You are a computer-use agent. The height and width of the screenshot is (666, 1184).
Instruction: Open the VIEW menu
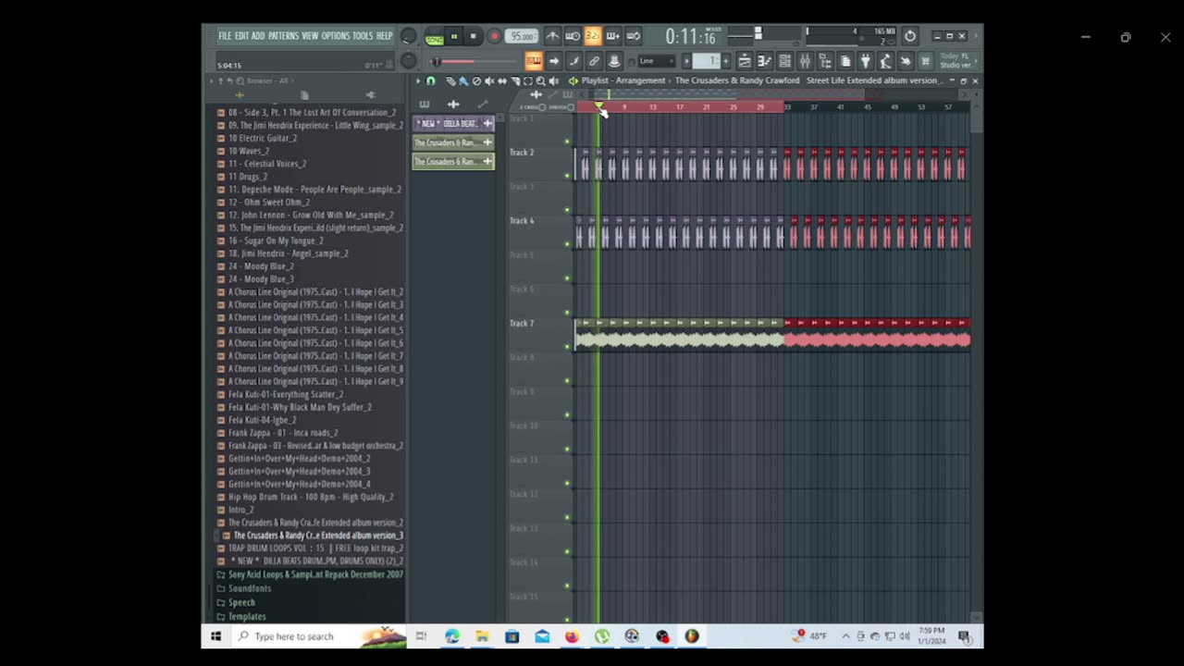[x=310, y=36]
